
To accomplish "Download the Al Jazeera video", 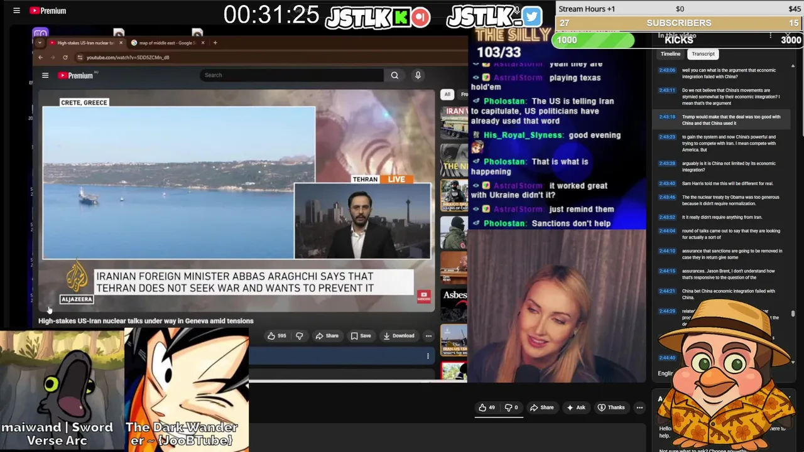I will 399,336.
